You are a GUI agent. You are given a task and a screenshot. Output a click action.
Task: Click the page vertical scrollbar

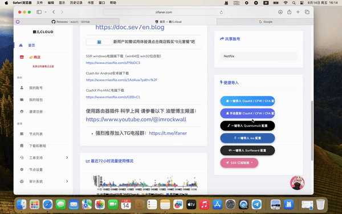[x=312, y=131]
